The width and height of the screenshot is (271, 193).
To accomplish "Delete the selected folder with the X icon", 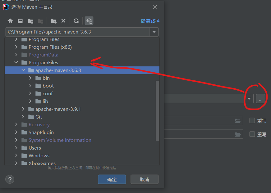I will coord(63,21).
